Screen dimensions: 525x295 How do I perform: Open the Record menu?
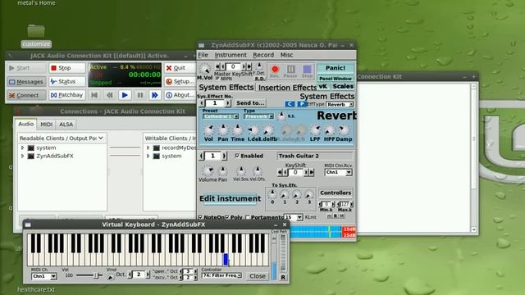[x=263, y=55]
